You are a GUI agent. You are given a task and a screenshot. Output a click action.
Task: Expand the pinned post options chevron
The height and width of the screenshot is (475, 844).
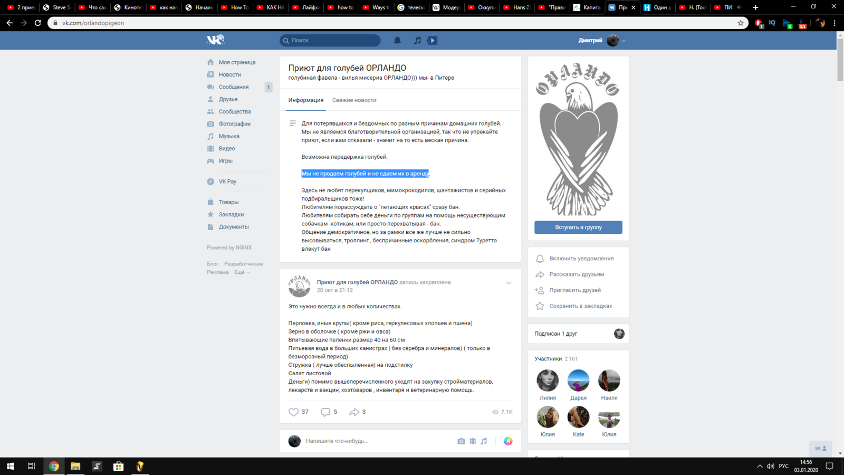click(x=509, y=283)
